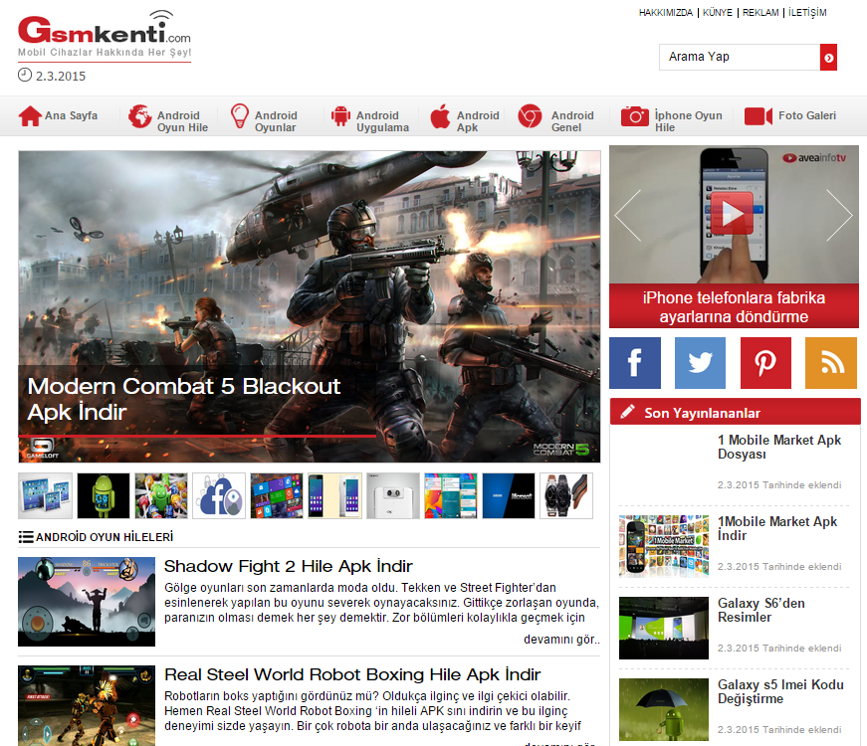
Task: Click the Son Yayınlananlar header
Action: click(736, 412)
